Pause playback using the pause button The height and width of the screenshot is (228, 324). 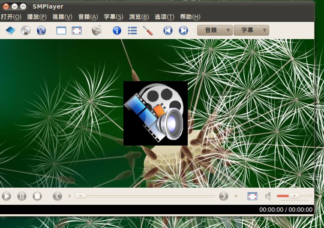click(x=22, y=196)
